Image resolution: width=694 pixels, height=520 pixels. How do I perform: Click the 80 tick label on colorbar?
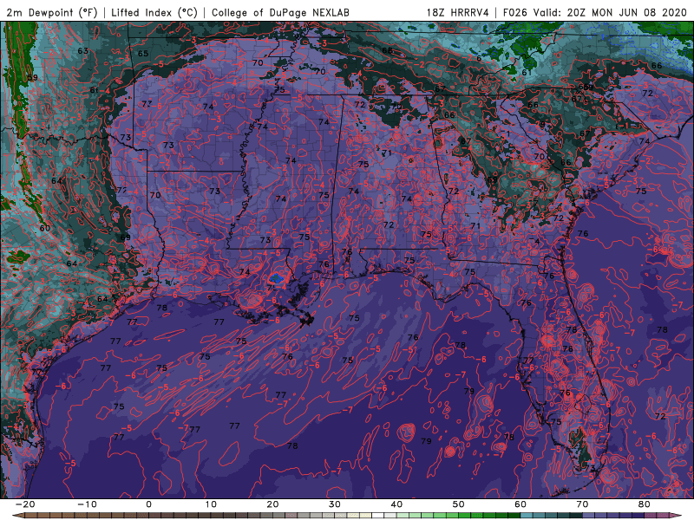pos(645,504)
